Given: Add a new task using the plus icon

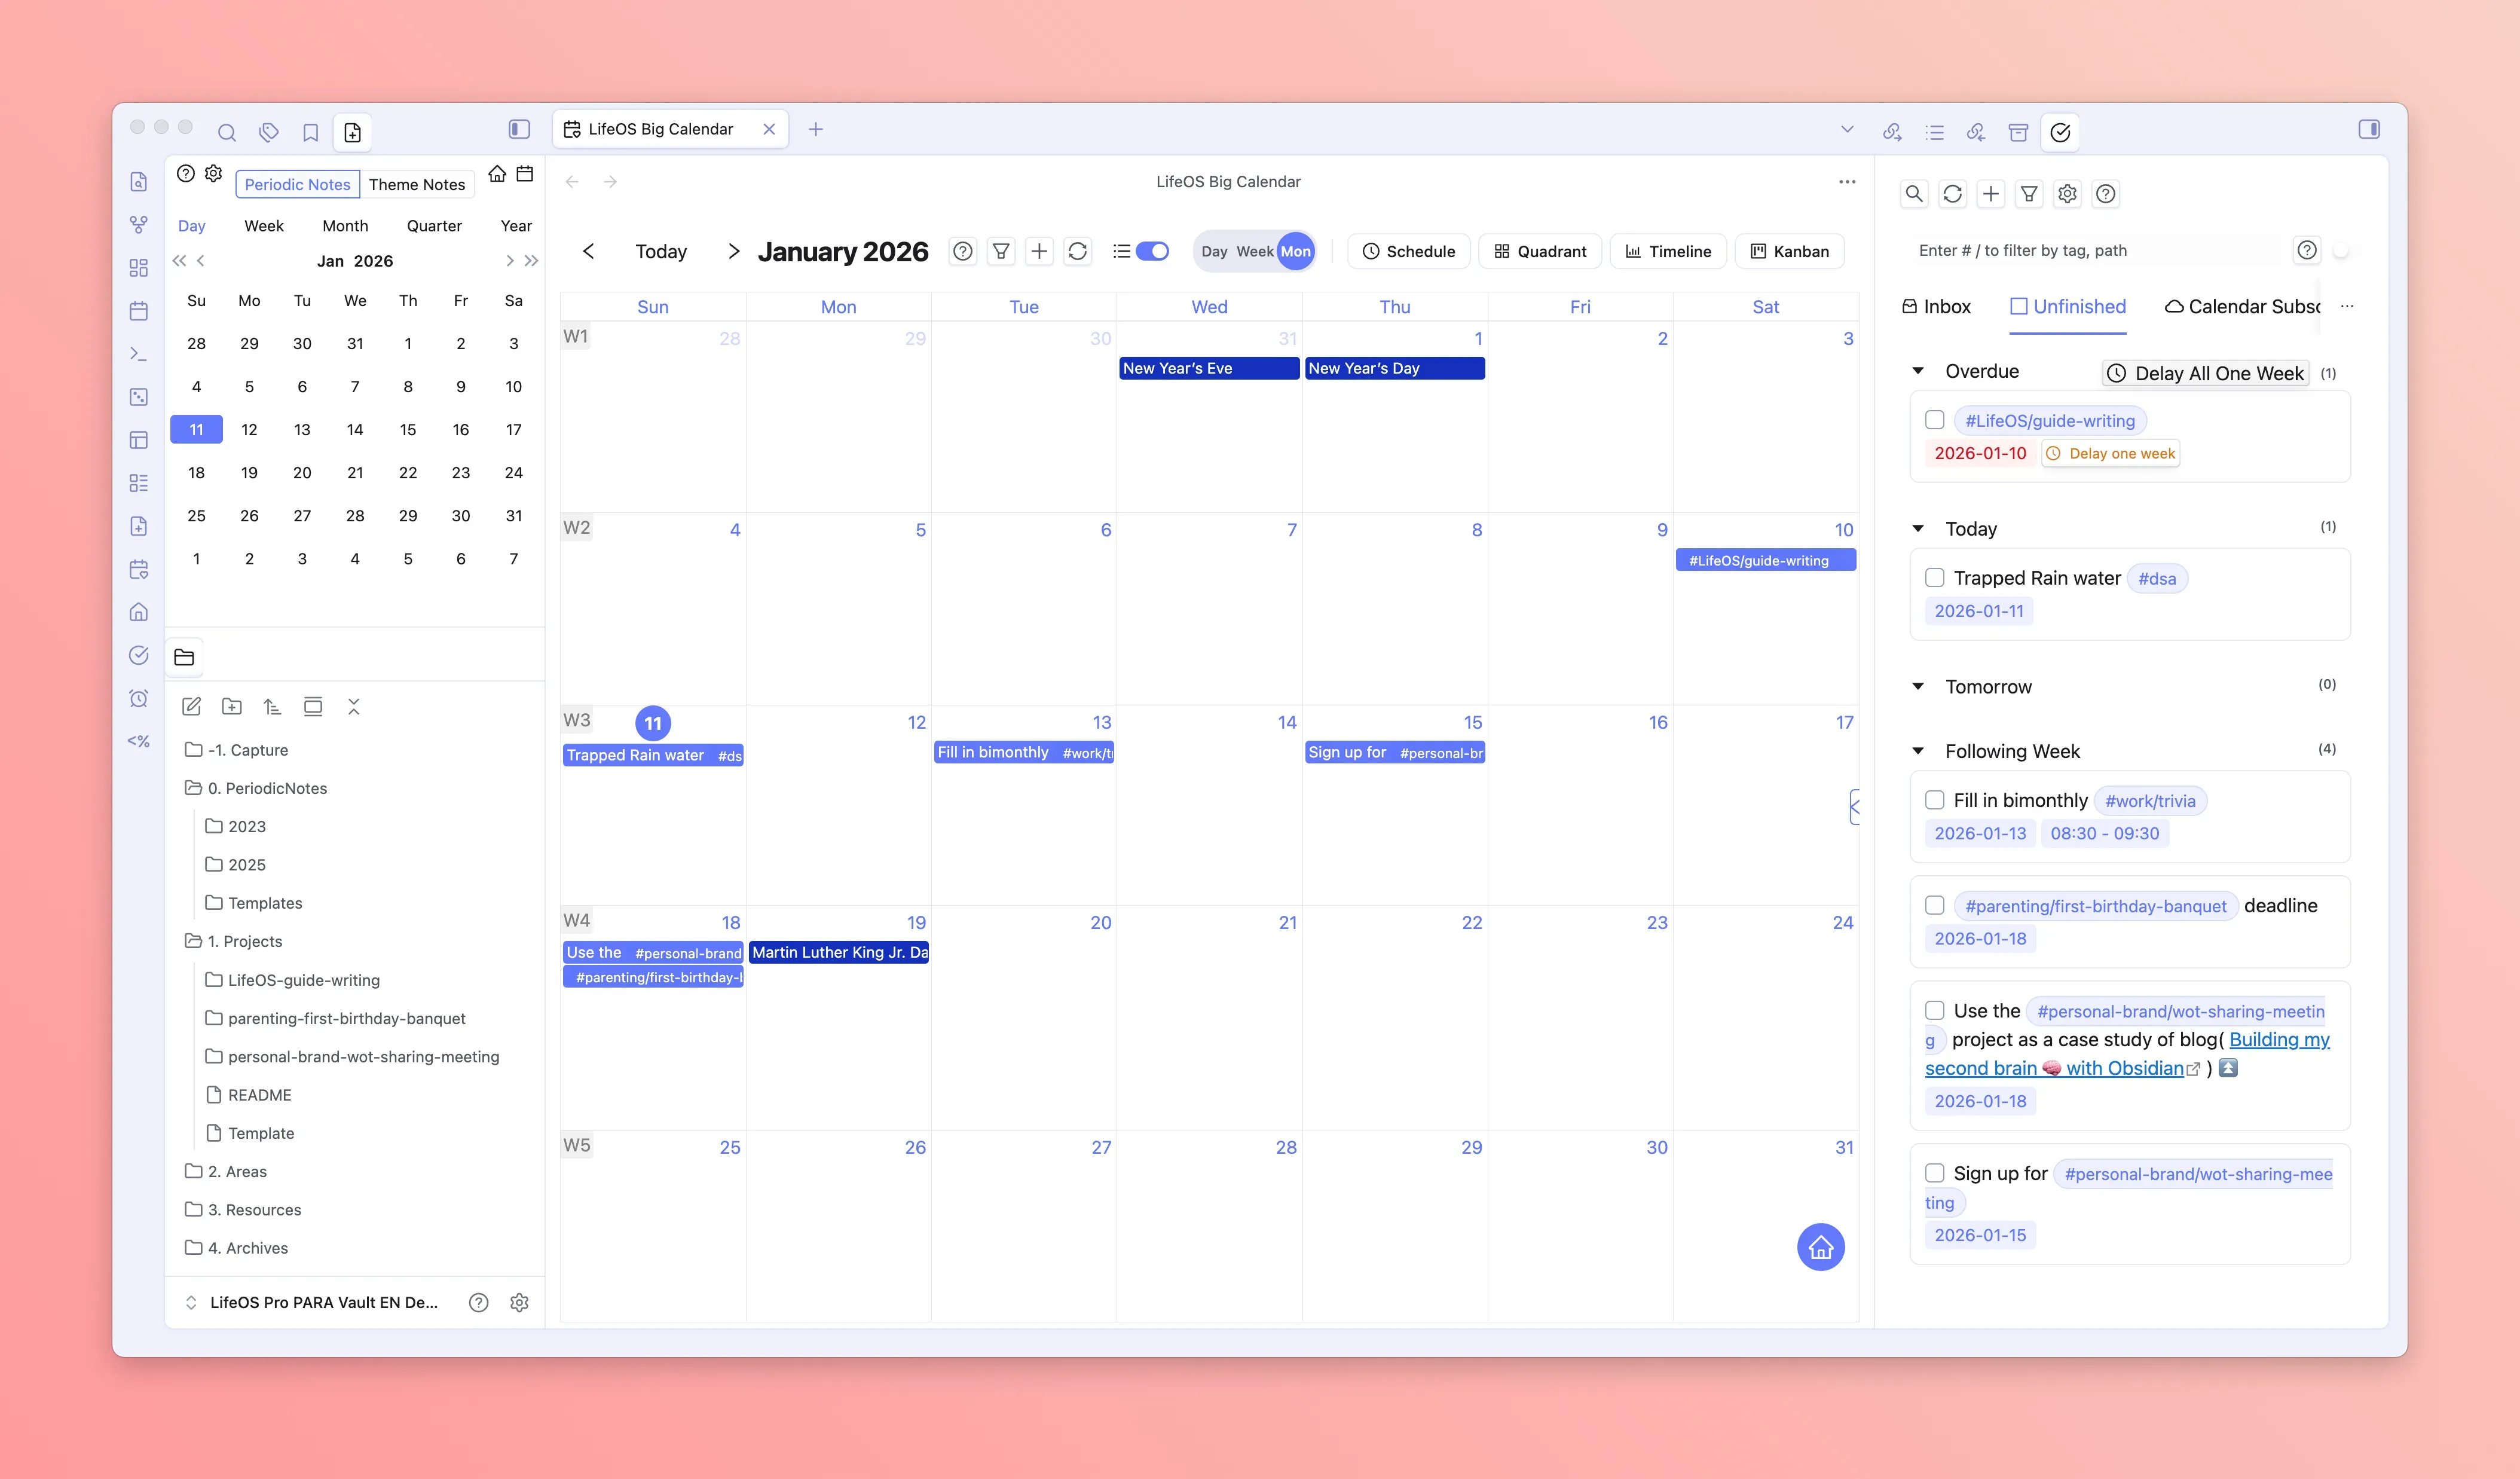Looking at the screenshot, I should (x=1990, y=193).
